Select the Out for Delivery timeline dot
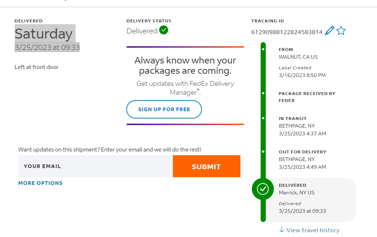Viewport: 377px width, 237px height. (263, 152)
